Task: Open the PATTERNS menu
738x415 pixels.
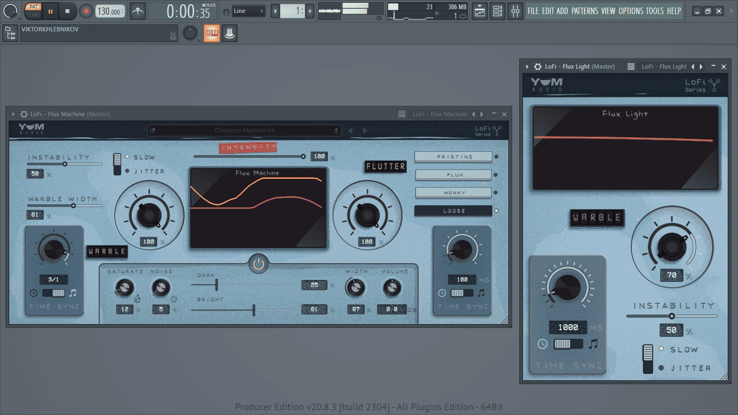Action: click(585, 11)
